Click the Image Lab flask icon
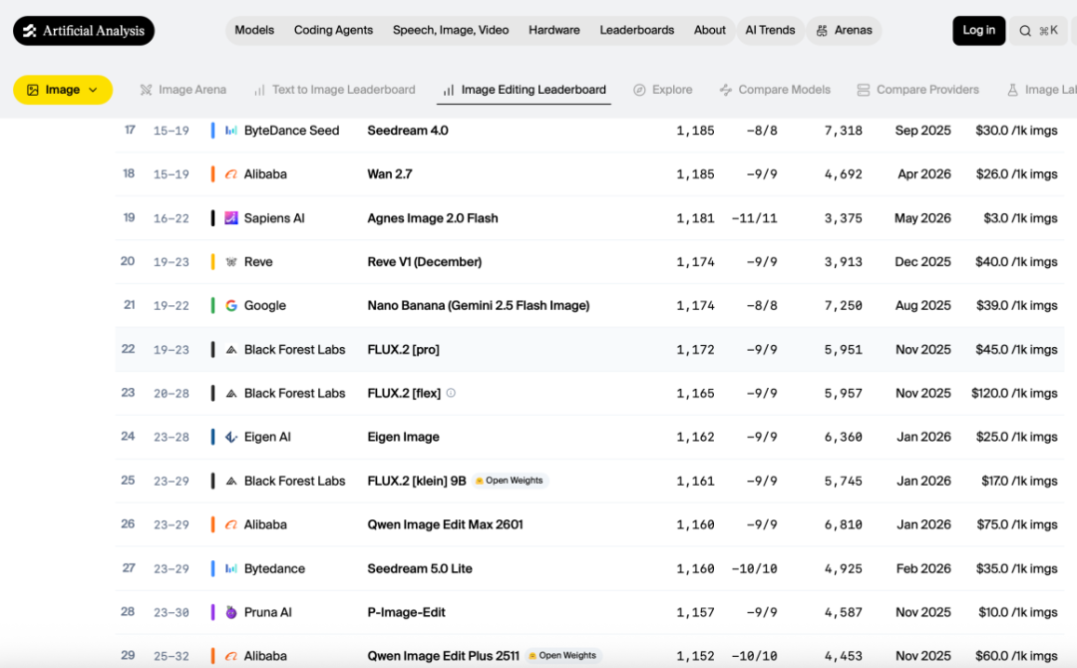 click(x=1012, y=90)
